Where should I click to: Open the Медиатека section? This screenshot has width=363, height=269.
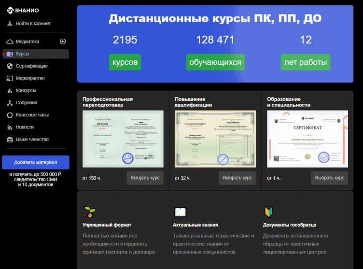point(28,42)
